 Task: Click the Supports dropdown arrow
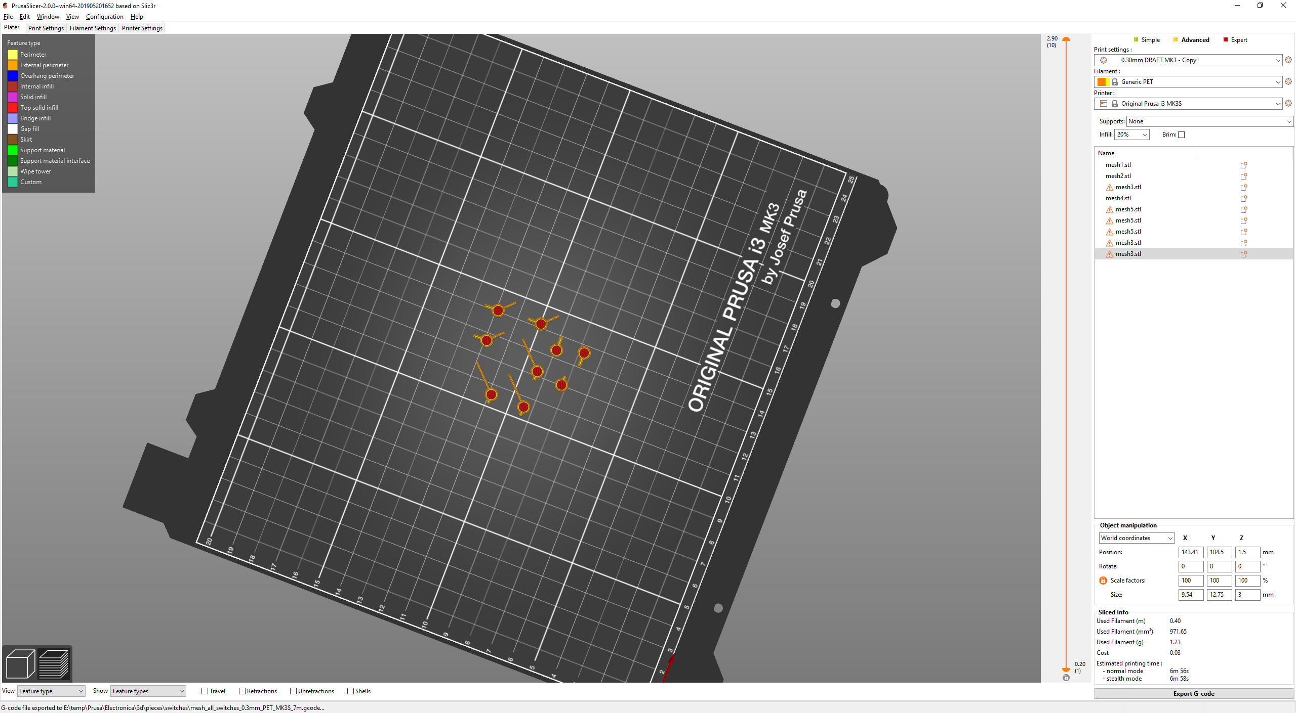pyautogui.click(x=1284, y=121)
